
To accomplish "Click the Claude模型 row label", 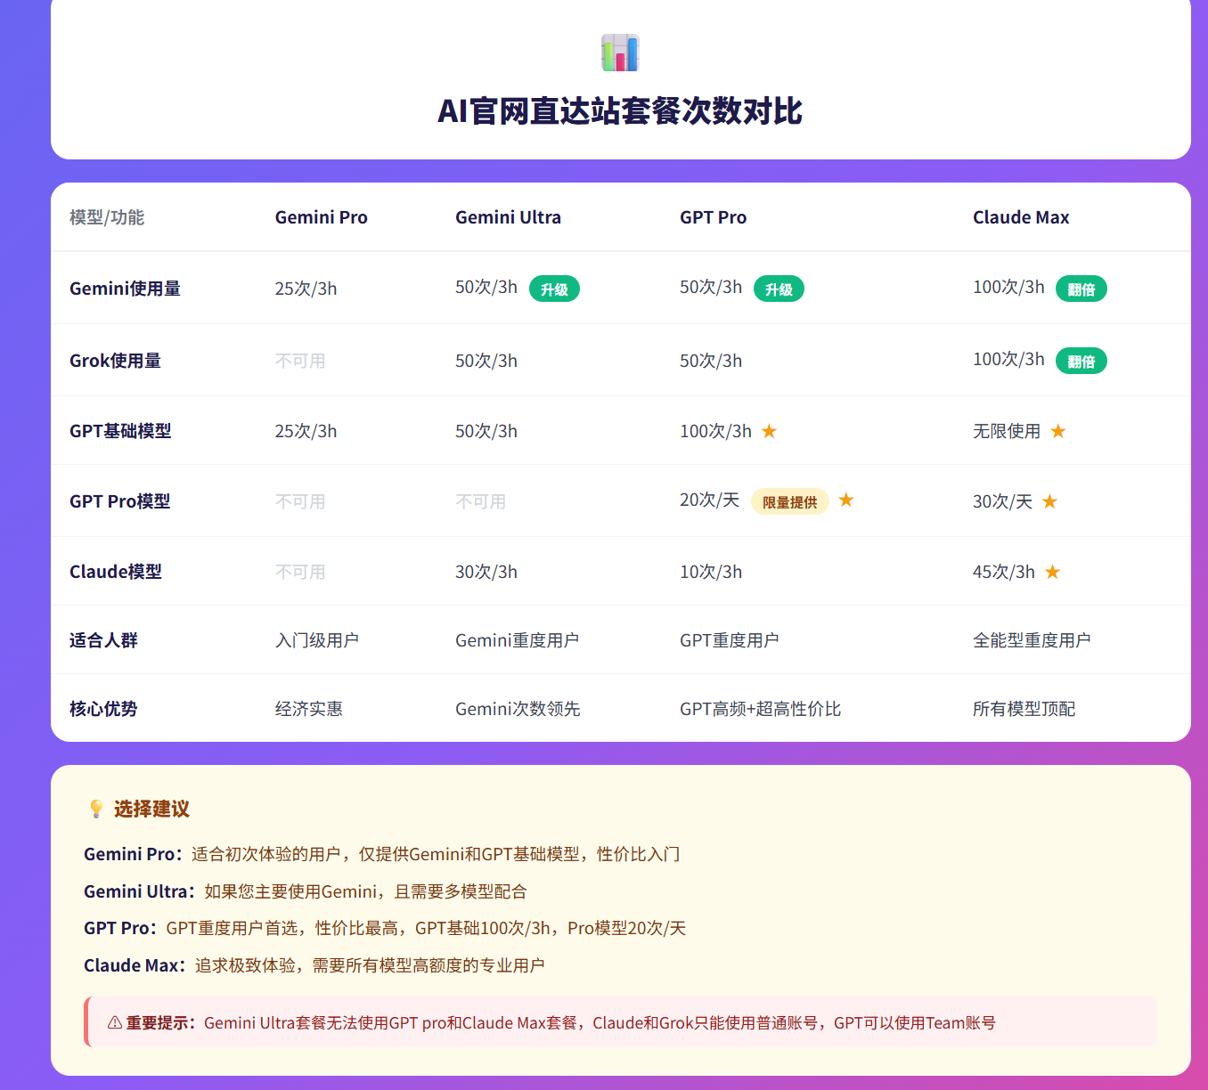I will point(116,572).
